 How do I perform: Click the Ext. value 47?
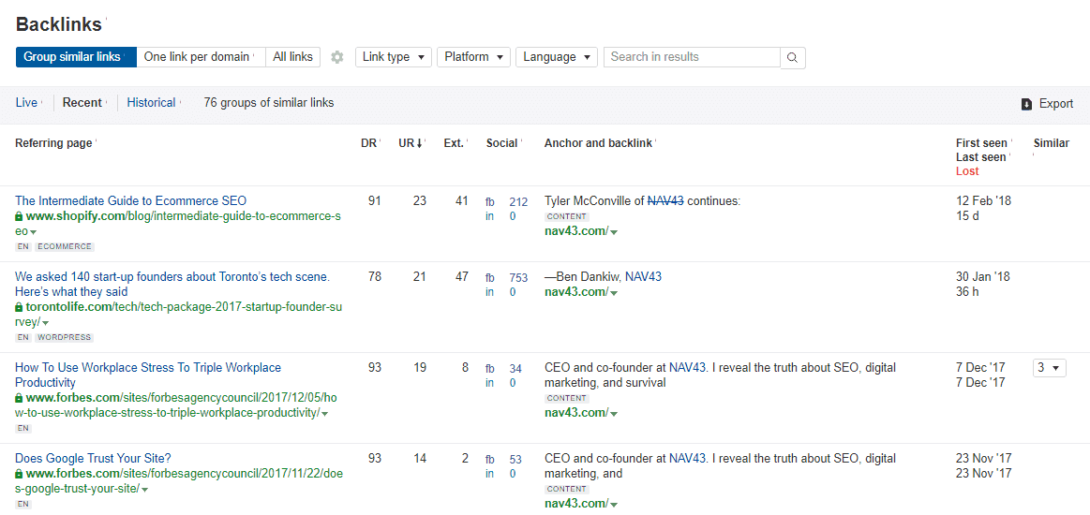click(x=461, y=276)
